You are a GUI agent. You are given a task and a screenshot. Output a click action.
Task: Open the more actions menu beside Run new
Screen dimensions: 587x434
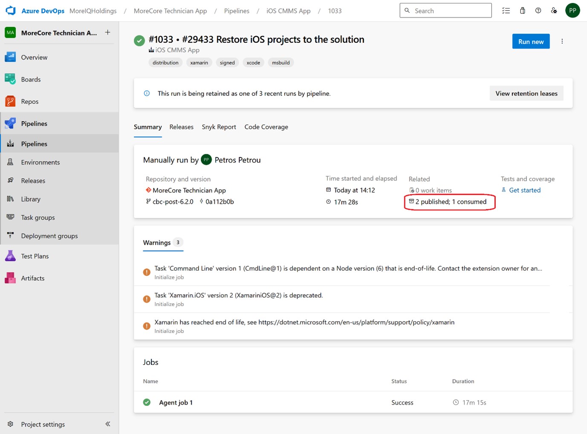(x=562, y=41)
